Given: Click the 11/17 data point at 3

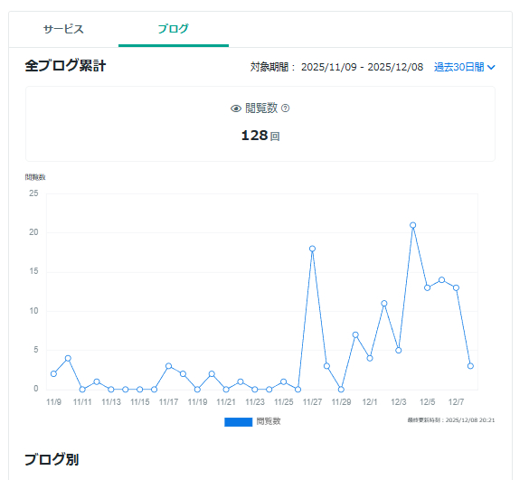Looking at the screenshot, I should (168, 366).
